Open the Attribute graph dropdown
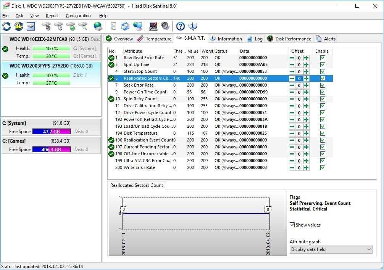This screenshot has height=270, width=384. click(x=331, y=249)
